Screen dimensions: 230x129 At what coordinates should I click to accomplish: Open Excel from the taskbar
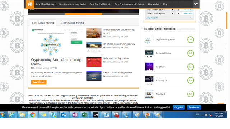(x=85, y=115)
